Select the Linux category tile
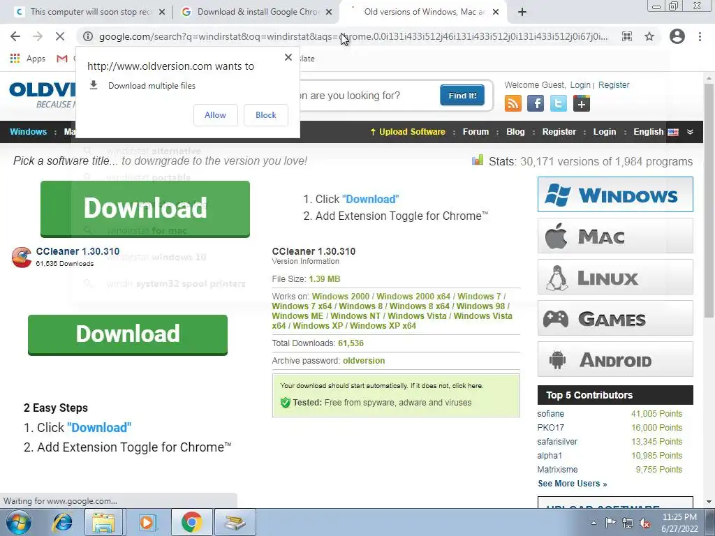This screenshot has width=715, height=536. [615, 276]
